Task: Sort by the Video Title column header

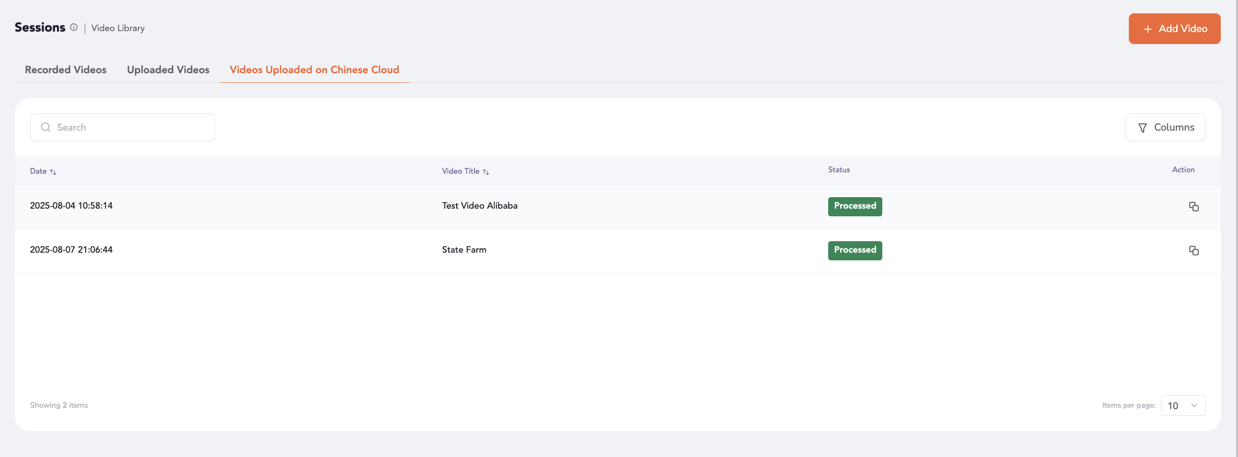Action: [x=461, y=171]
